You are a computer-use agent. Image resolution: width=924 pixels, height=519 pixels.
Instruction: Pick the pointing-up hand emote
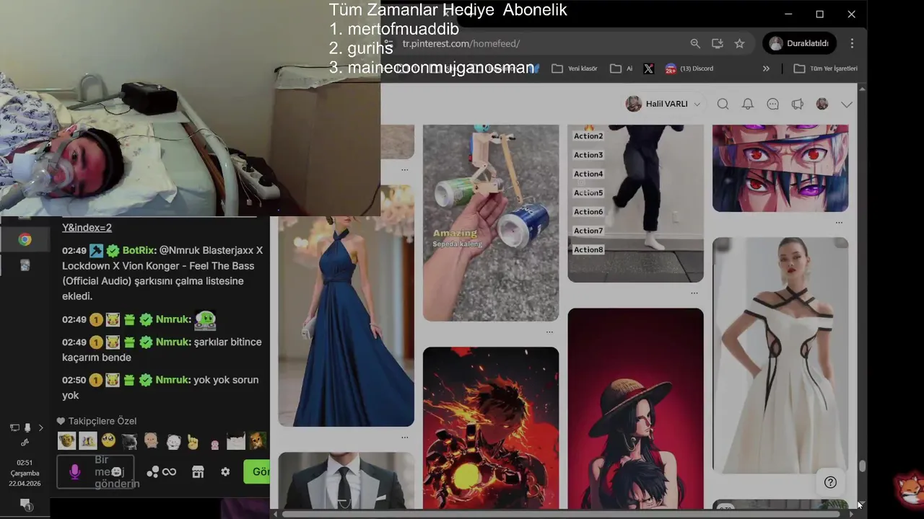point(193,441)
